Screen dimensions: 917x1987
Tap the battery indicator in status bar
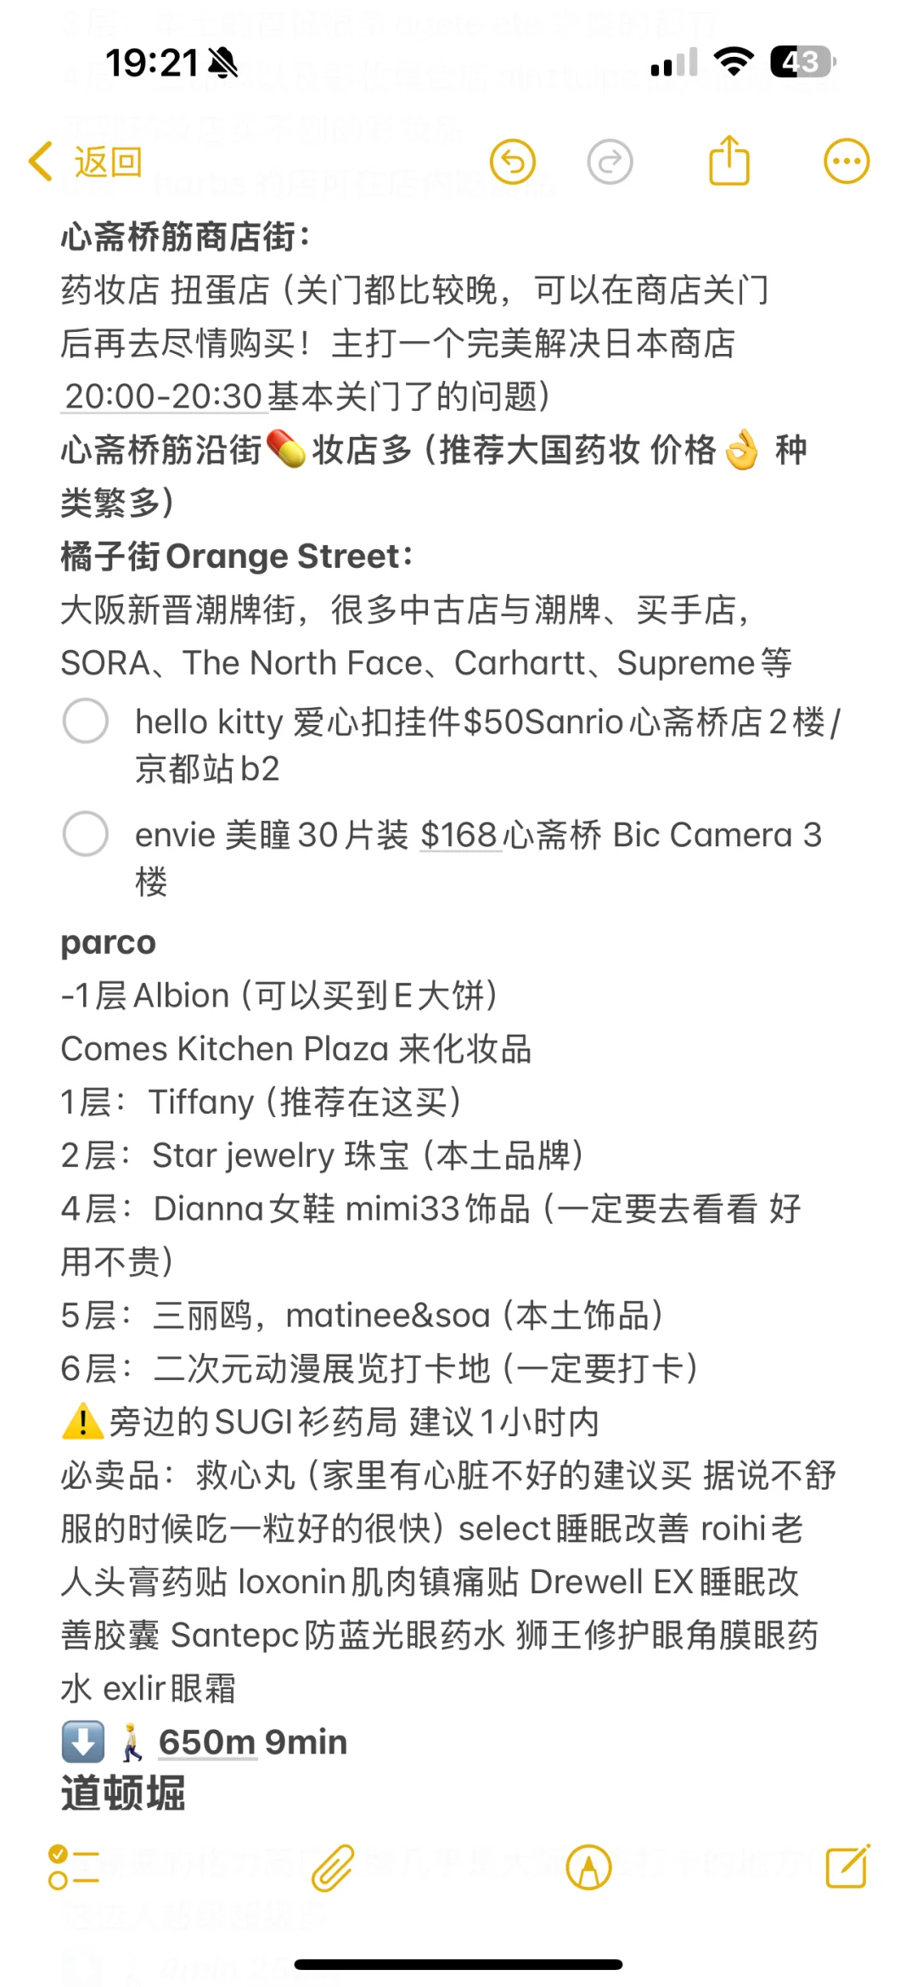pos(802,62)
